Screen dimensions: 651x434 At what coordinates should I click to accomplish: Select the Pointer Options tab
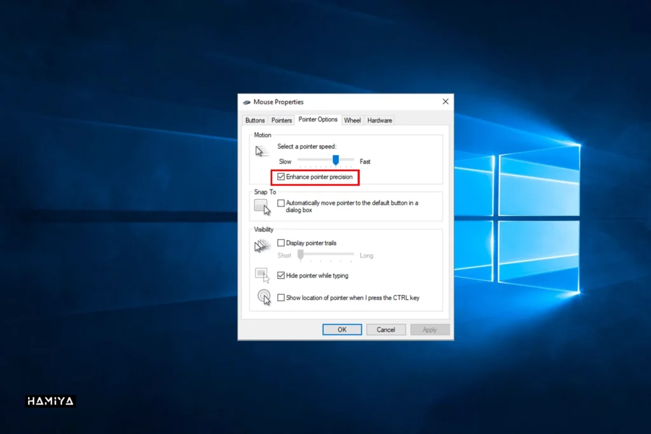point(318,119)
